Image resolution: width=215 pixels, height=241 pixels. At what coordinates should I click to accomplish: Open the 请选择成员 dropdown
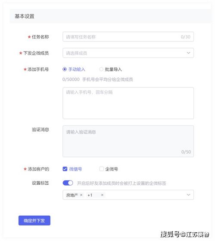128,53
